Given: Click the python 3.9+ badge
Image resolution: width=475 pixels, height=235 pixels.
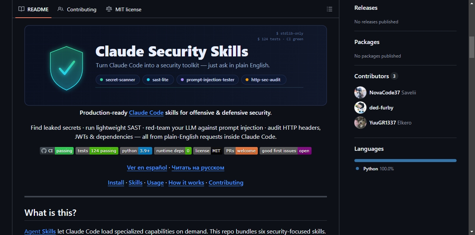Looking at the screenshot, I should click(136, 151).
